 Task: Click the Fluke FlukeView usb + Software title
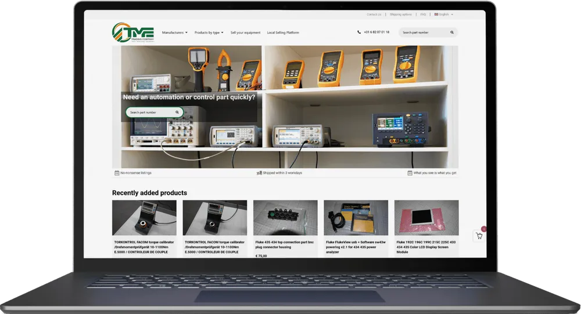(x=356, y=247)
